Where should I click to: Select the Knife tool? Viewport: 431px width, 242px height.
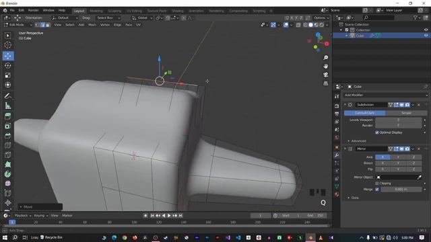(x=8, y=155)
